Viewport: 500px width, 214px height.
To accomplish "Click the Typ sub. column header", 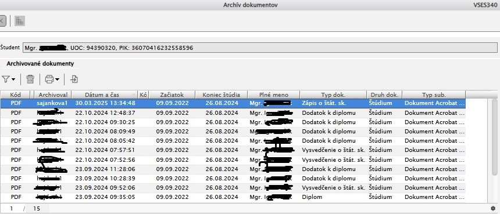I will (434, 95).
